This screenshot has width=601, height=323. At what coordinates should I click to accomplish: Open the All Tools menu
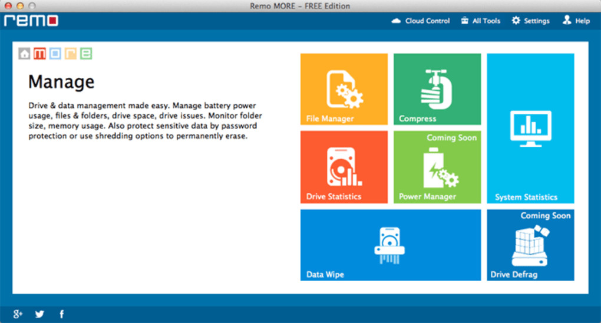481,21
